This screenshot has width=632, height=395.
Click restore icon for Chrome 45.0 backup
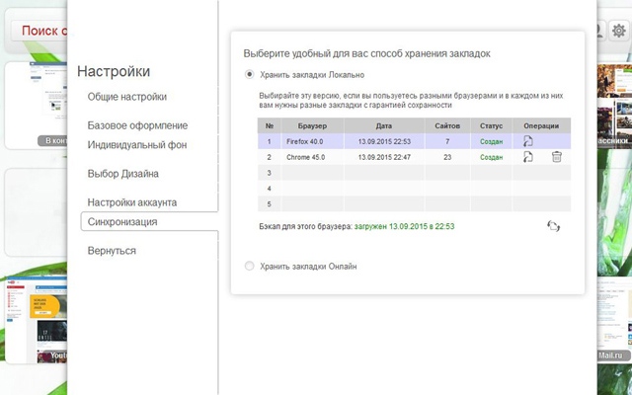[528, 157]
